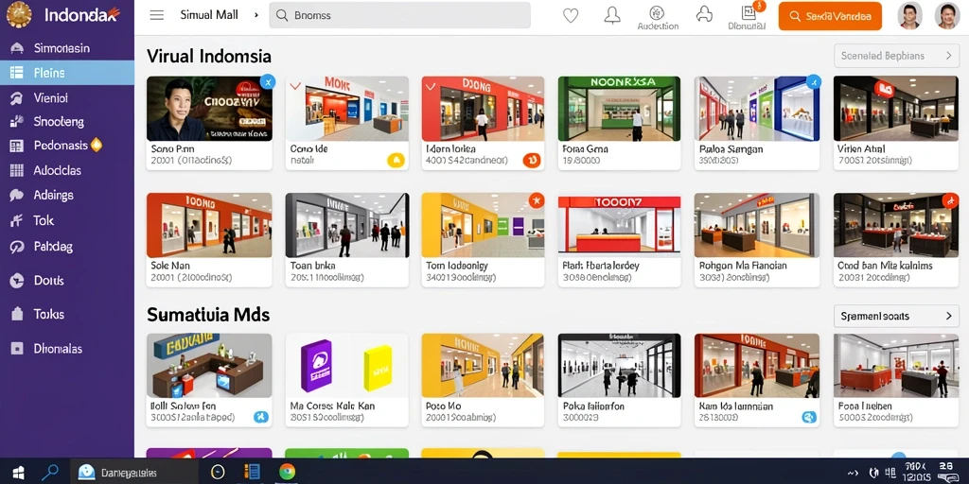Click red chevron on Idern lorkea card
Screen dimensions: 969x484
(432, 86)
